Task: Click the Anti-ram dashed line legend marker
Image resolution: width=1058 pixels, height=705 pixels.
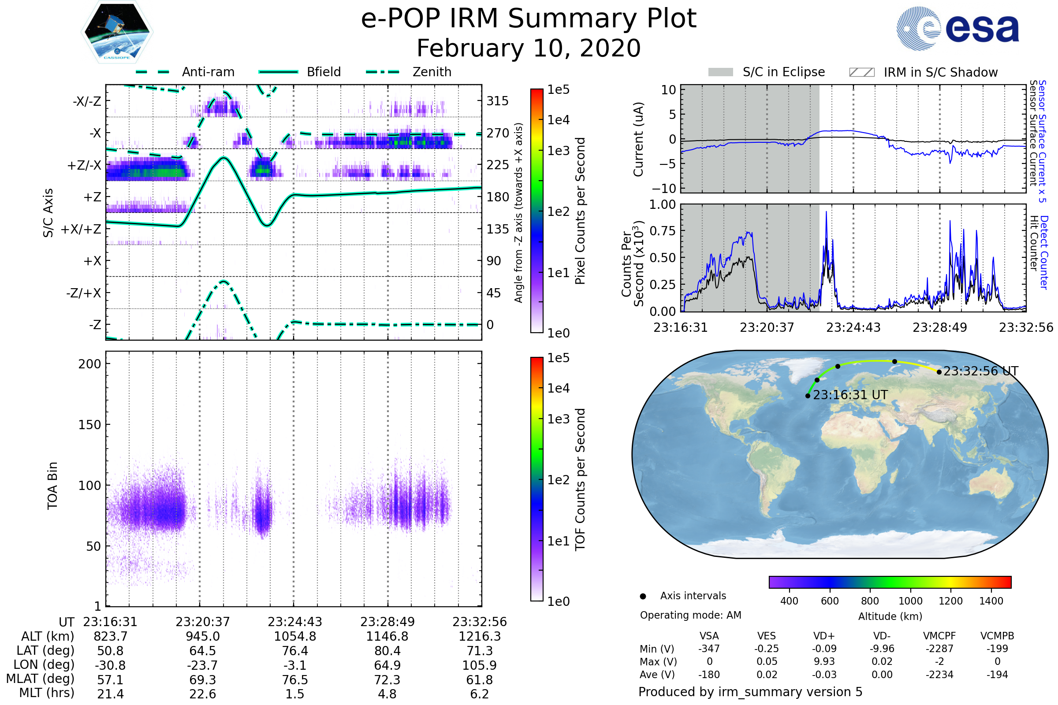Action: point(153,72)
